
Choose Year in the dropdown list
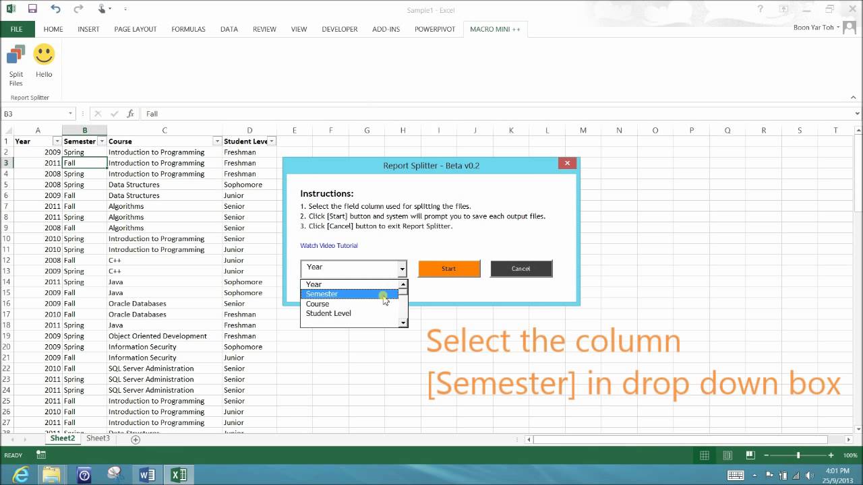coord(350,284)
